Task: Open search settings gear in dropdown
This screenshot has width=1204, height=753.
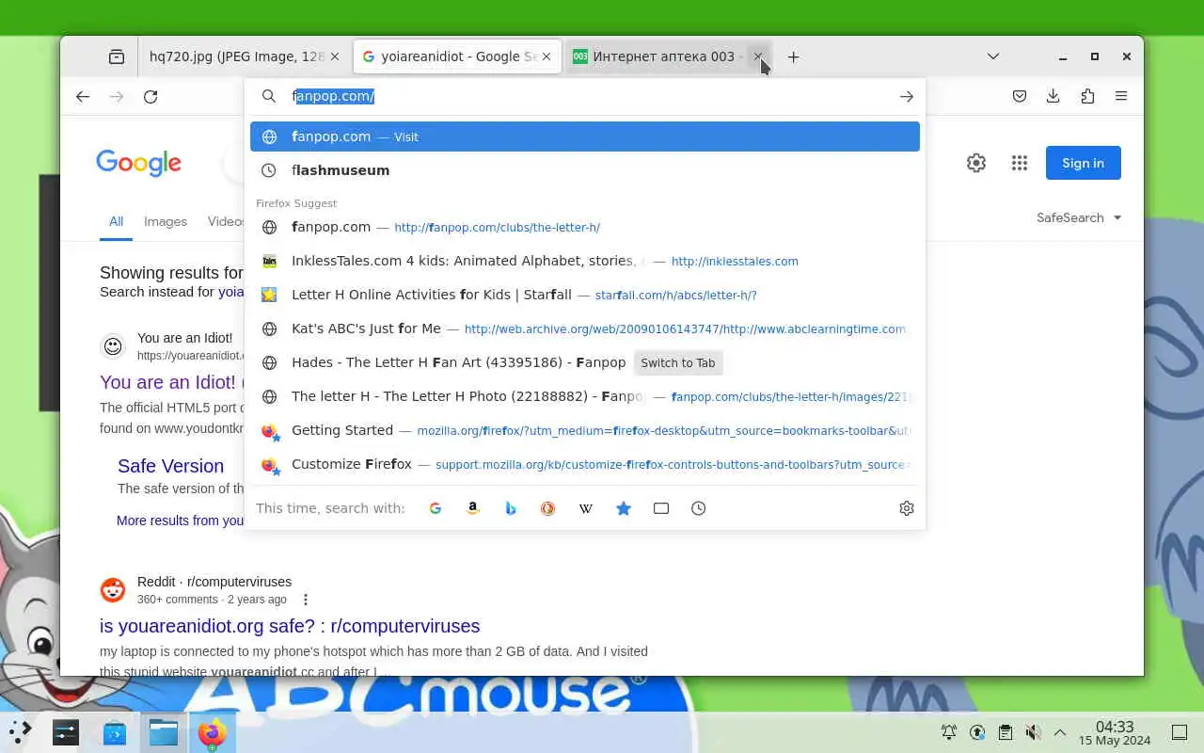Action: coord(907,508)
